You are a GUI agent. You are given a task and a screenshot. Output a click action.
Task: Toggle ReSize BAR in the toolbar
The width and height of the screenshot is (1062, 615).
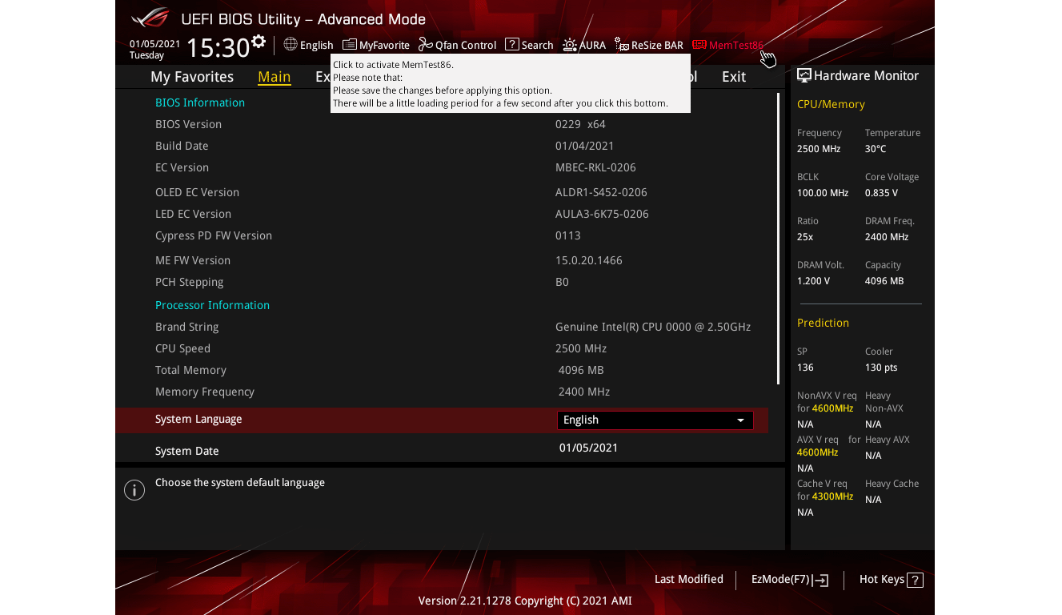649,45
